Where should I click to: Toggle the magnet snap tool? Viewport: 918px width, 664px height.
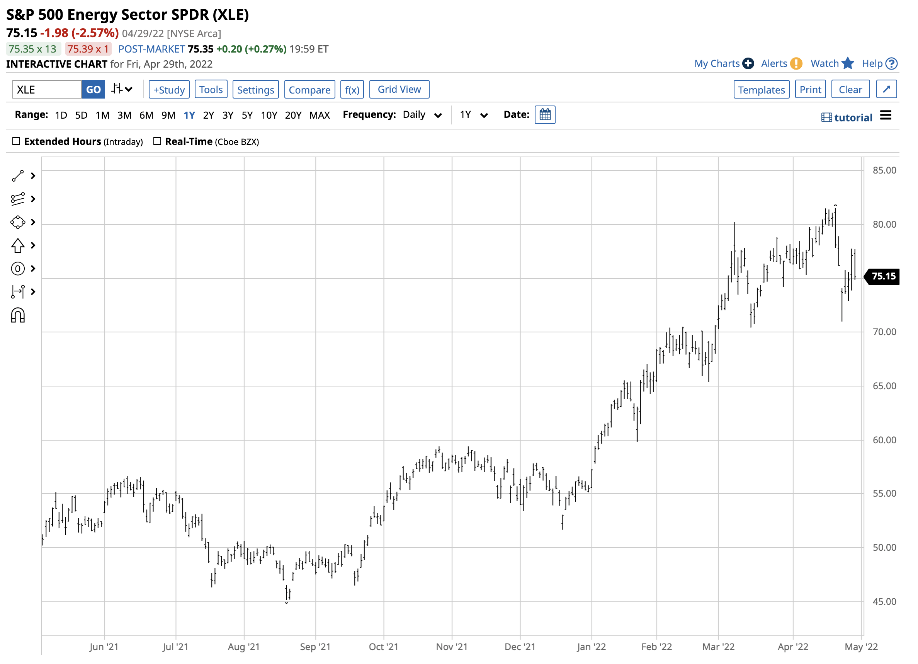click(x=18, y=316)
